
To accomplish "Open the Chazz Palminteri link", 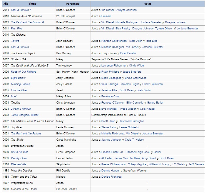I will coord(153,84).
